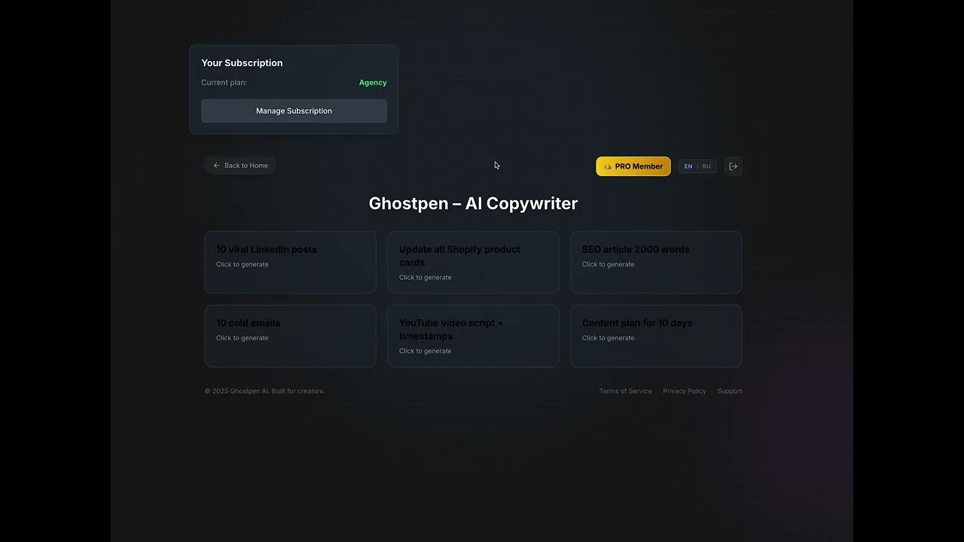This screenshot has height=542, width=964.
Task: View the Privacy Policy
Action: [x=684, y=391]
